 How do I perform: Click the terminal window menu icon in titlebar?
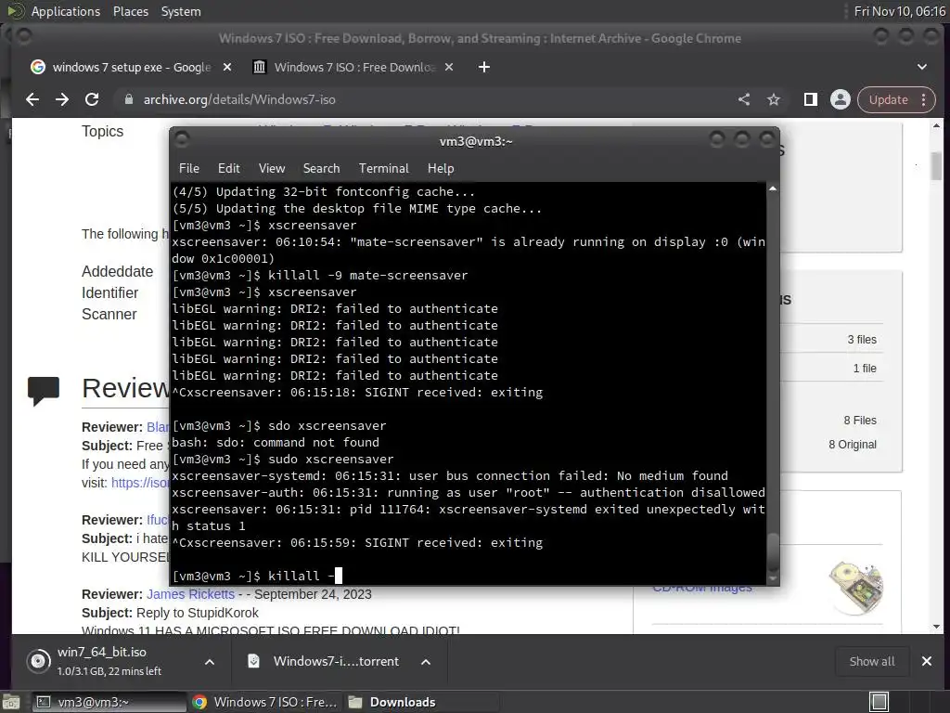(182, 140)
